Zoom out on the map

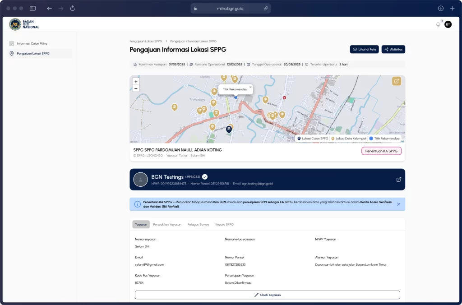click(136, 88)
